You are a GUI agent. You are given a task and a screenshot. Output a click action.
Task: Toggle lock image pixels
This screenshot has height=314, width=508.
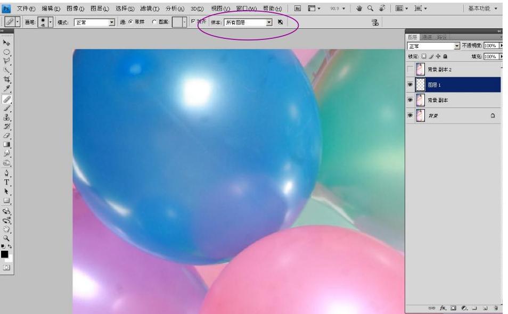[431, 56]
